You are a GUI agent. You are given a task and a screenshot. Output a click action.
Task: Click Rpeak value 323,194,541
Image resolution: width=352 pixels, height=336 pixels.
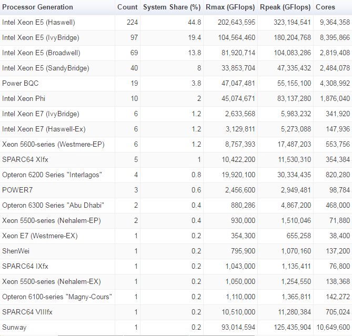(292, 23)
